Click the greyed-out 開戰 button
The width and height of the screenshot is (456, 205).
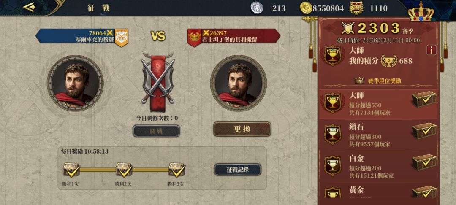point(156,131)
